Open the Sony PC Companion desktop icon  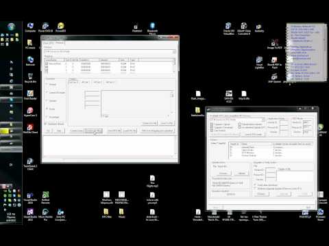(x=60, y=215)
